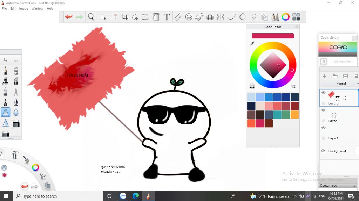Image resolution: width=359 pixels, height=201 pixels.
Task: Click the eyedropper Color Picker in Color Editor
Action: (x=252, y=43)
